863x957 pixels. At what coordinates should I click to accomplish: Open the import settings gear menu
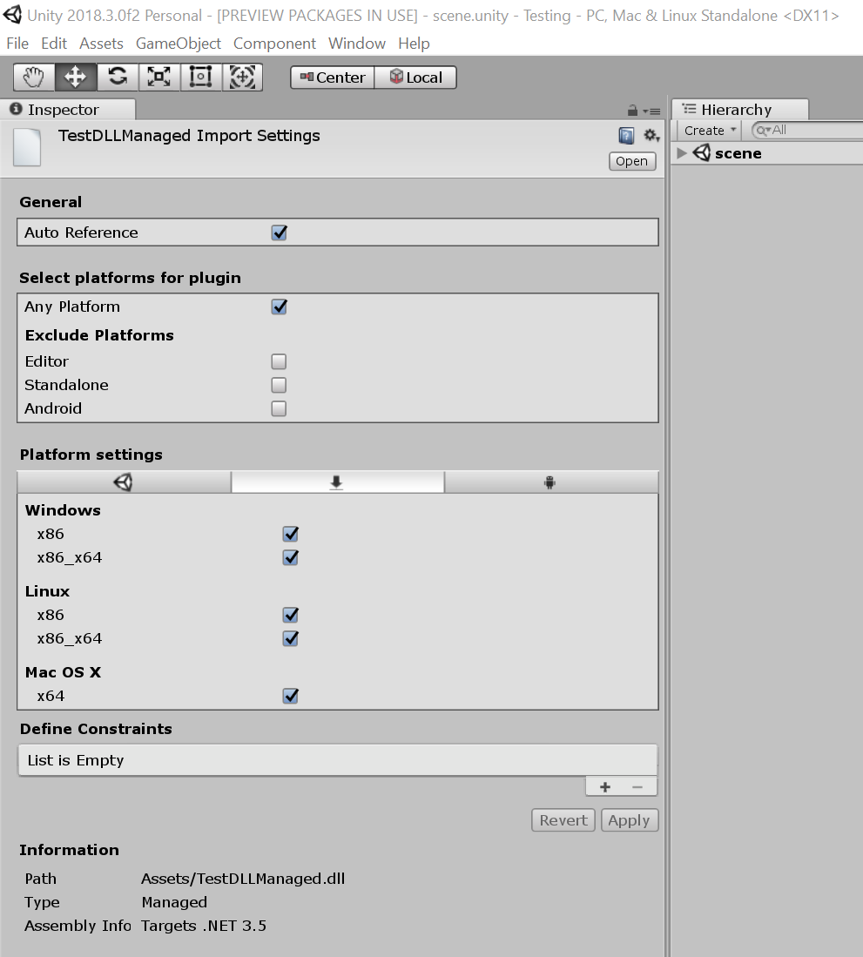(x=652, y=136)
